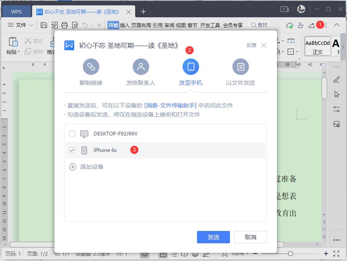This screenshot has width=347, height=261.
Task: Choose 以文件发送 (send as file) icon
Action: 241,67
